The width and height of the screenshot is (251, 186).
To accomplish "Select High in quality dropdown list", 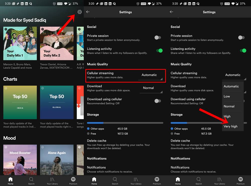I will [x=233, y=116].
